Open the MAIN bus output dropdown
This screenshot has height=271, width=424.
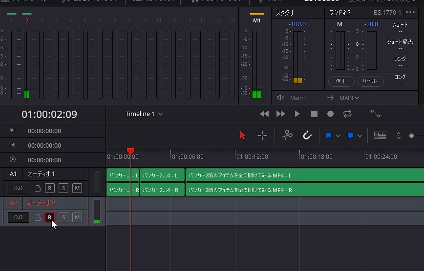[x=349, y=98]
